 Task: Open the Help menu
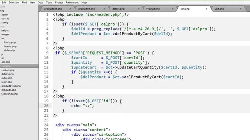click(84, 3)
